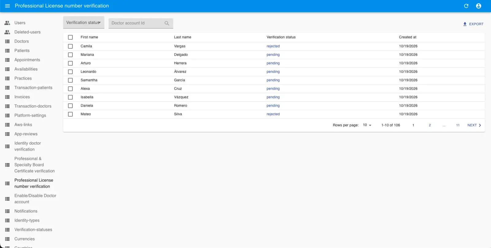The image size is (491, 248).
Task: Open Verification-statuses in the sidebar
Action: [x=33, y=230]
